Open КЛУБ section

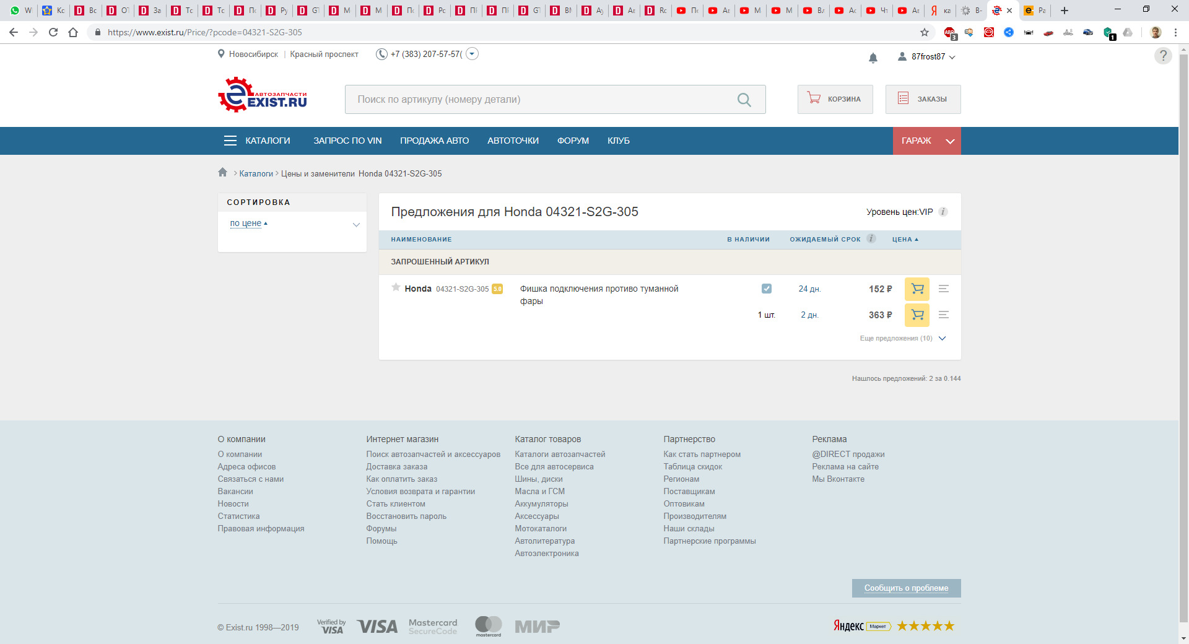619,141
